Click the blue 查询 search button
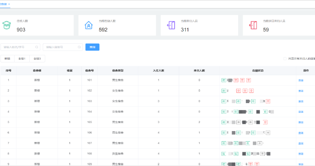The height and width of the screenshot is (166, 315). click(92, 47)
